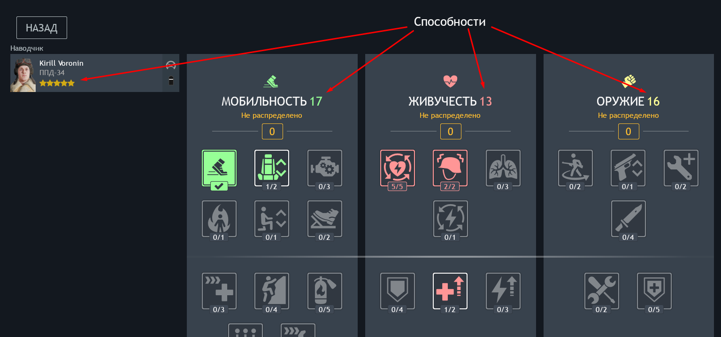Choose the lungs perk 0/3
Viewport: 721px width, 337px height.
(503, 168)
